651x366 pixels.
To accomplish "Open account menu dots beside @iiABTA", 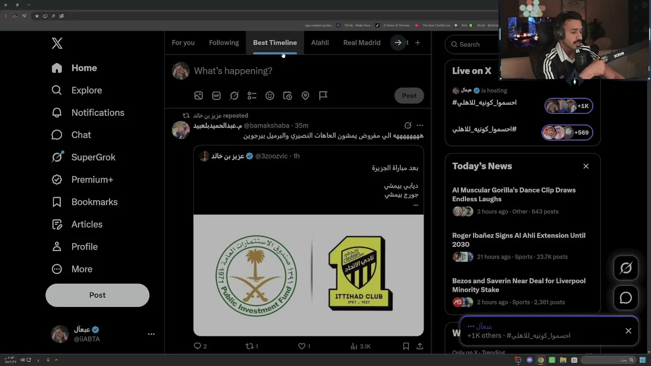I will (151, 334).
